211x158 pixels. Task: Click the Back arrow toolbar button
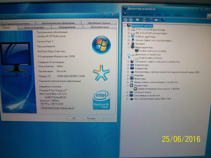coord(125,20)
